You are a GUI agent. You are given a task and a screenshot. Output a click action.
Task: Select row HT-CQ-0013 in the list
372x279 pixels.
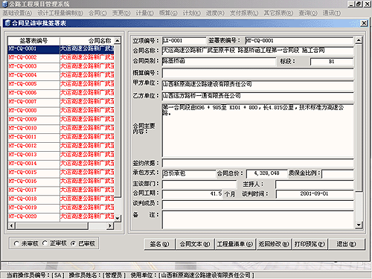click(61, 155)
